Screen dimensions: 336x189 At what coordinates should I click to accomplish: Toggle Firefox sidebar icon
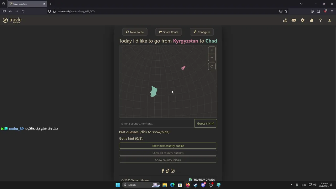4,11
